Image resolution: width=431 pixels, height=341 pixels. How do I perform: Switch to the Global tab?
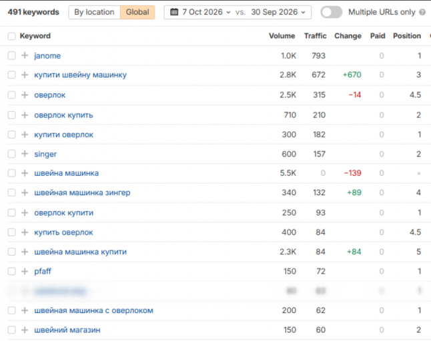point(137,12)
